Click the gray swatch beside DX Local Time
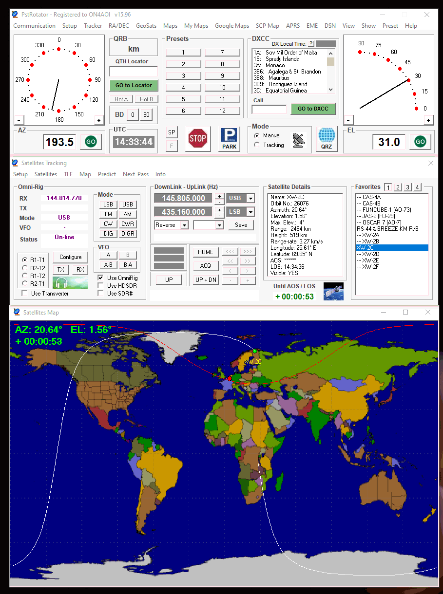Screen dimensions: 443x594 coord(326,44)
